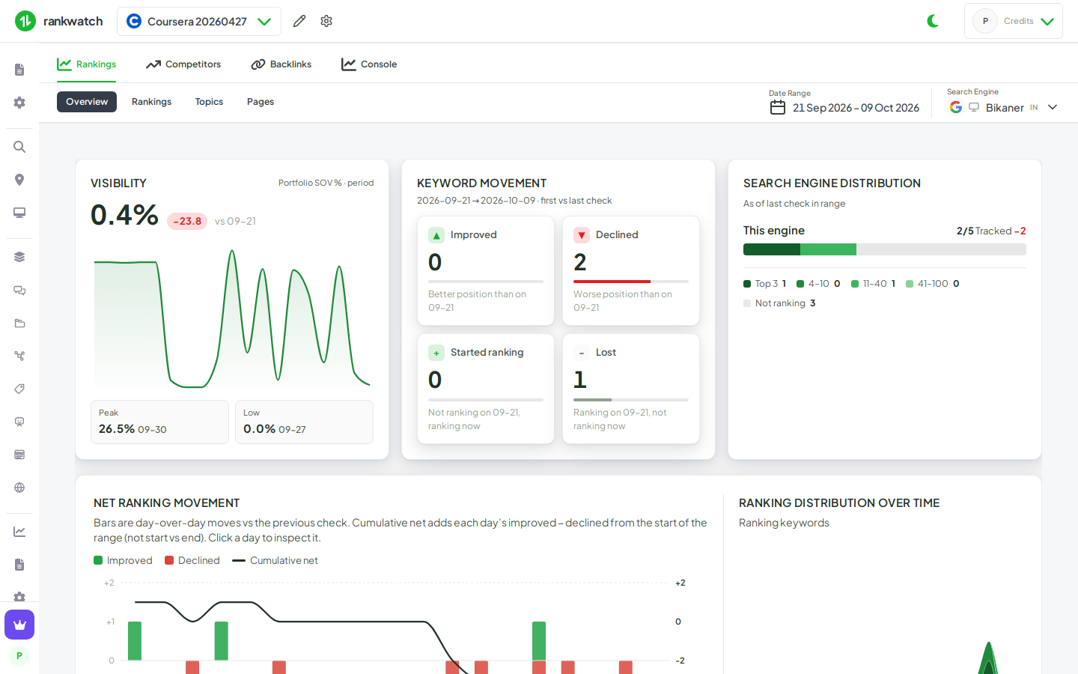Select the Overview sub-tab
The image size is (1078, 674).
pos(87,102)
